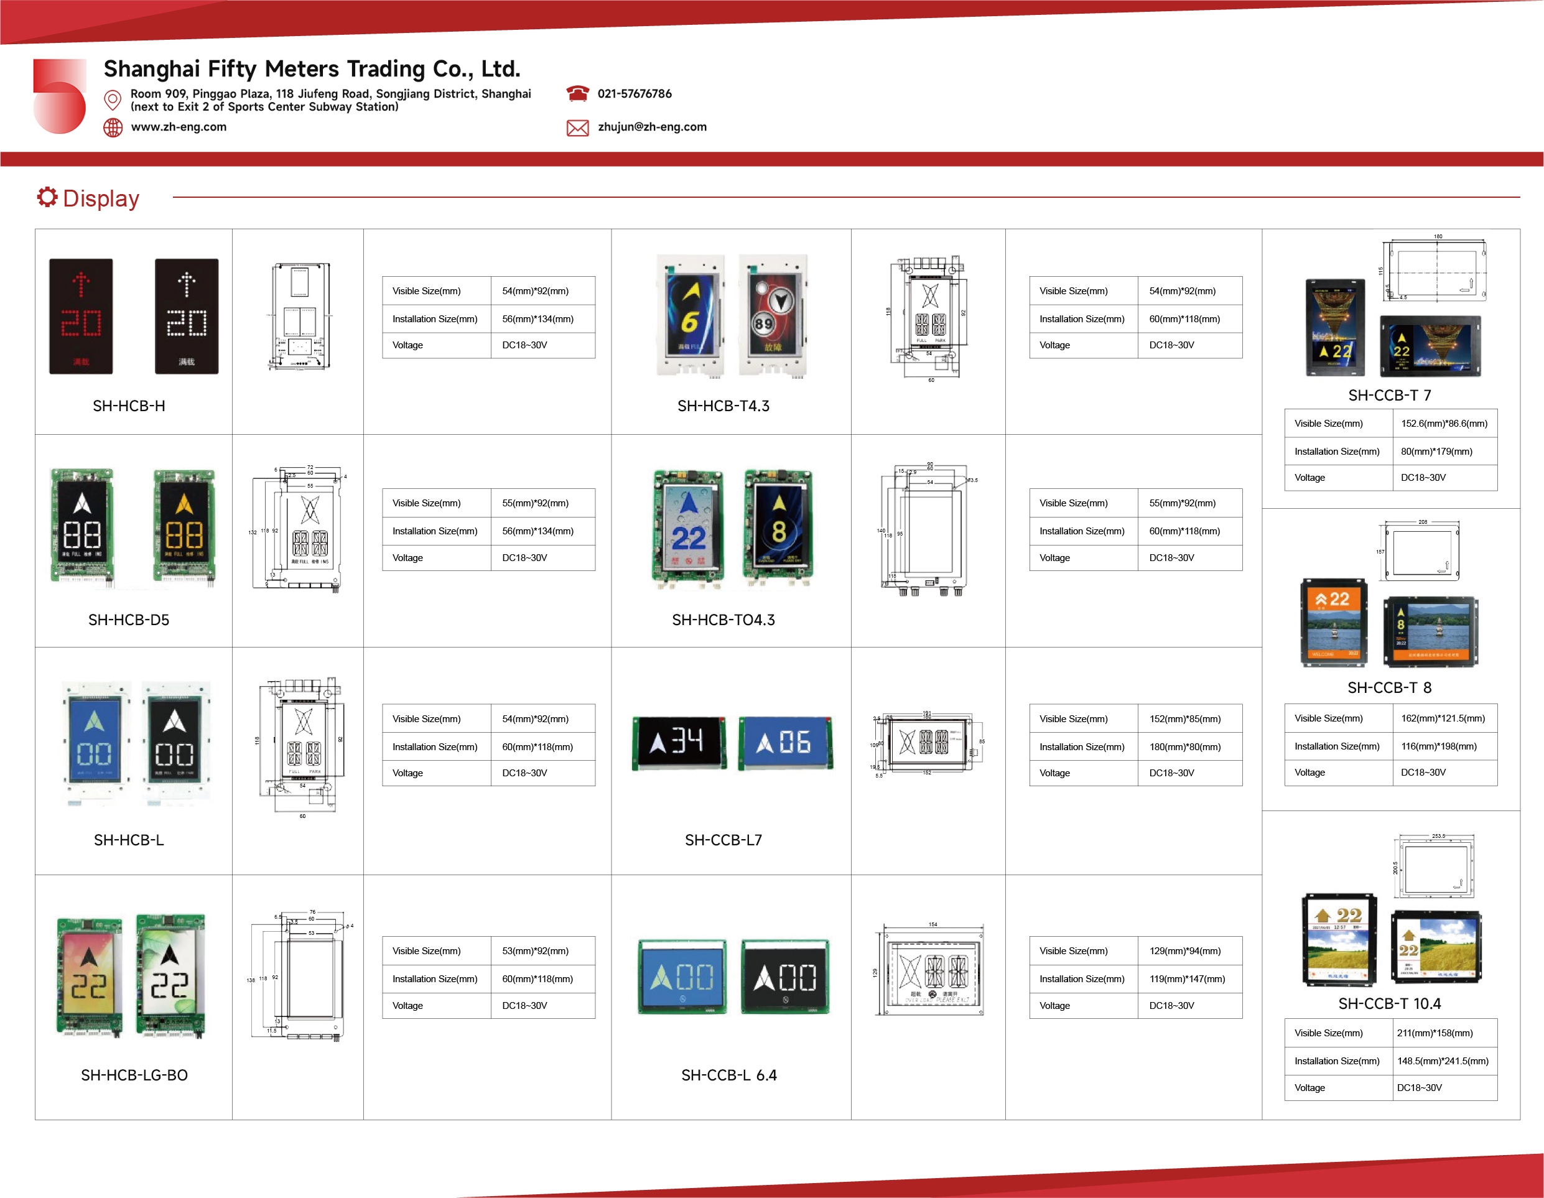
Task: Click the envelope email icon
Action: click(x=577, y=128)
